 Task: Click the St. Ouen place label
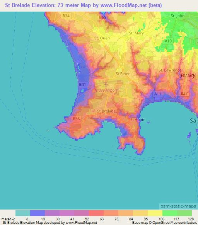102,38
